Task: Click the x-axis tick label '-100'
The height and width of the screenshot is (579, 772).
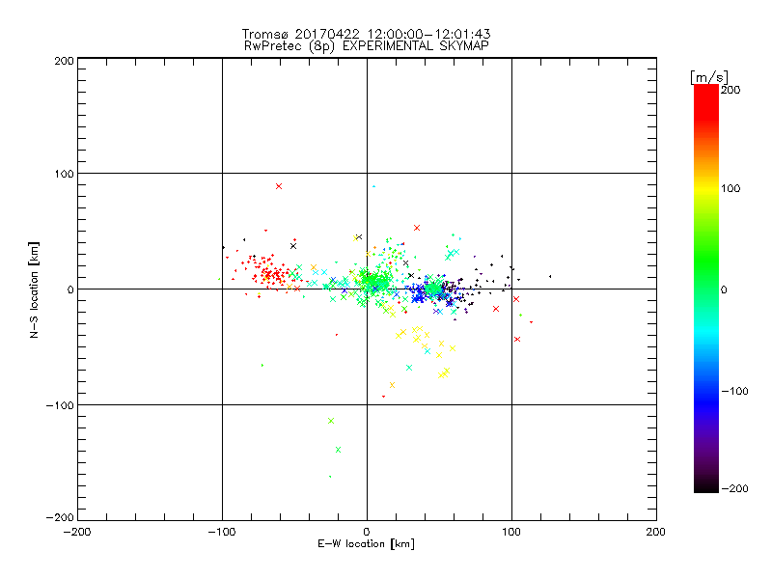Action: 222,532
